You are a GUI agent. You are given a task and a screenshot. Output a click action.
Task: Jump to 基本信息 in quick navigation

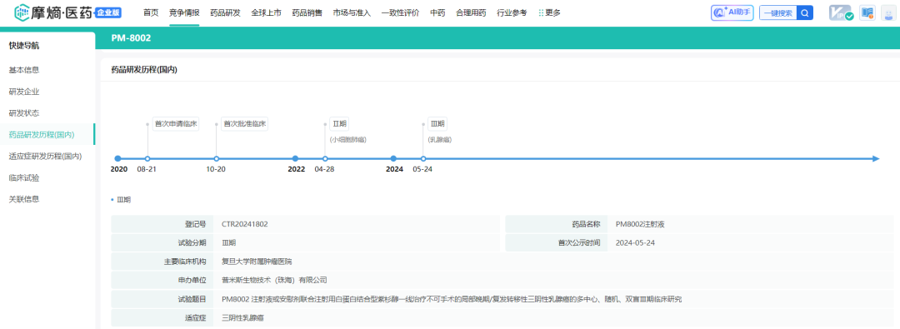point(24,70)
